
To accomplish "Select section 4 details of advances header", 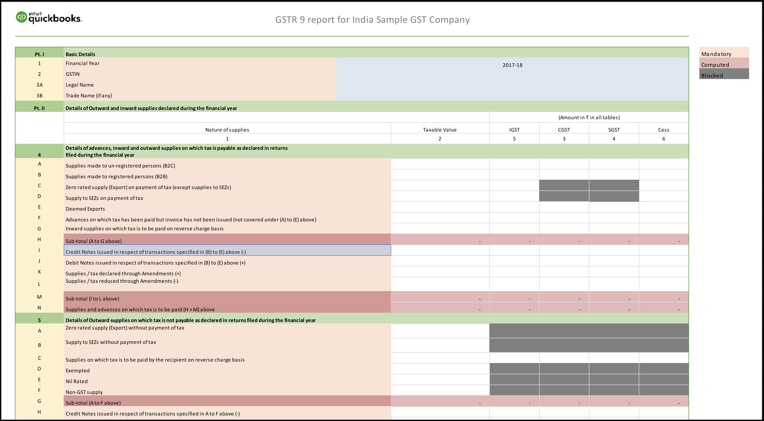I will [x=376, y=151].
